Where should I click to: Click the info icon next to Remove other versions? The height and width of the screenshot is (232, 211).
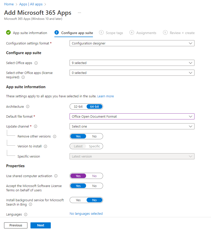(x=54, y=136)
